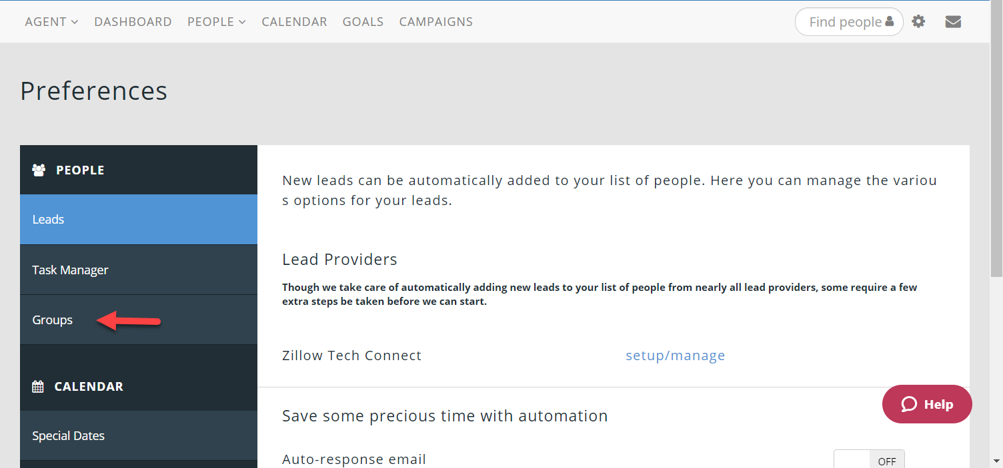Click the Help chat bubble icon
Image resolution: width=1003 pixels, height=468 pixels.
(x=909, y=404)
